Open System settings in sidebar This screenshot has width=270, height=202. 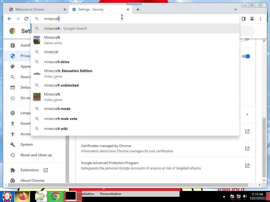(27, 145)
